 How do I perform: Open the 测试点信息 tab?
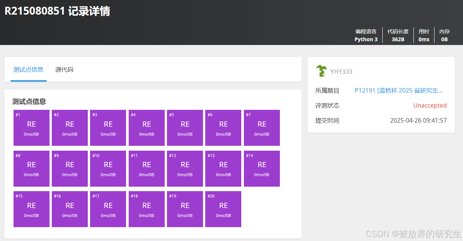tap(29, 69)
